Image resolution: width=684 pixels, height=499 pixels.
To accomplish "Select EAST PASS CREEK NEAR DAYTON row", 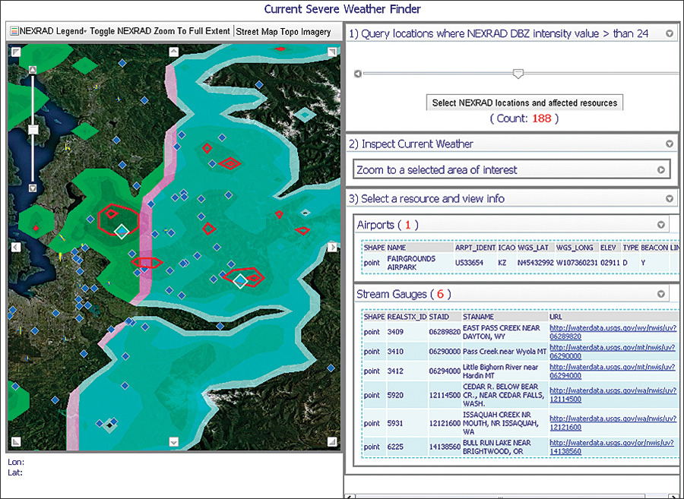I will point(520,332).
